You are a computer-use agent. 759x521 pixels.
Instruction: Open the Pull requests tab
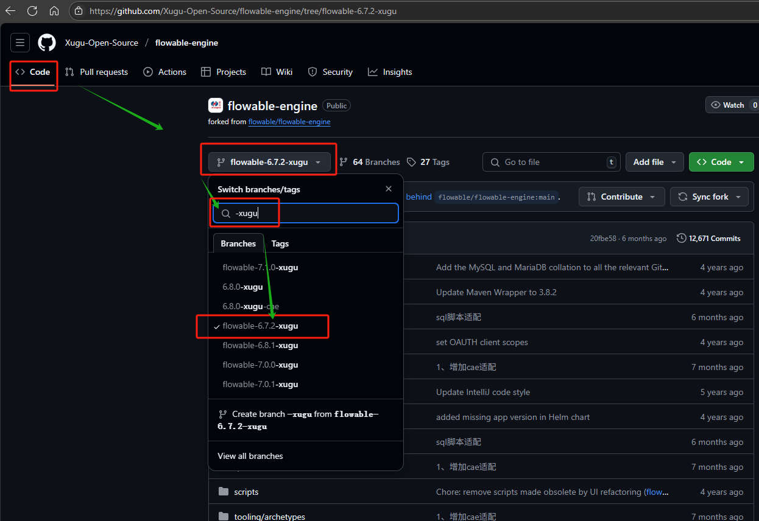coord(97,72)
